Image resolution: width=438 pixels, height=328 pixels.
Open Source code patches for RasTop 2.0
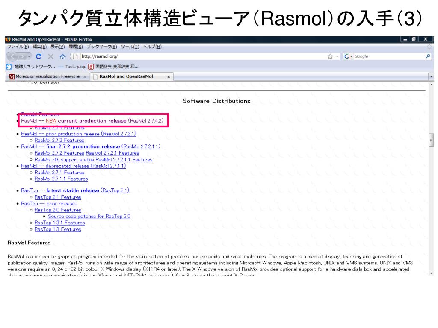(x=89, y=217)
